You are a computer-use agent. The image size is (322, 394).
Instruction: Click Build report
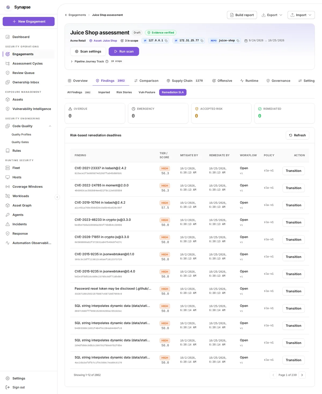pos(242,15)
